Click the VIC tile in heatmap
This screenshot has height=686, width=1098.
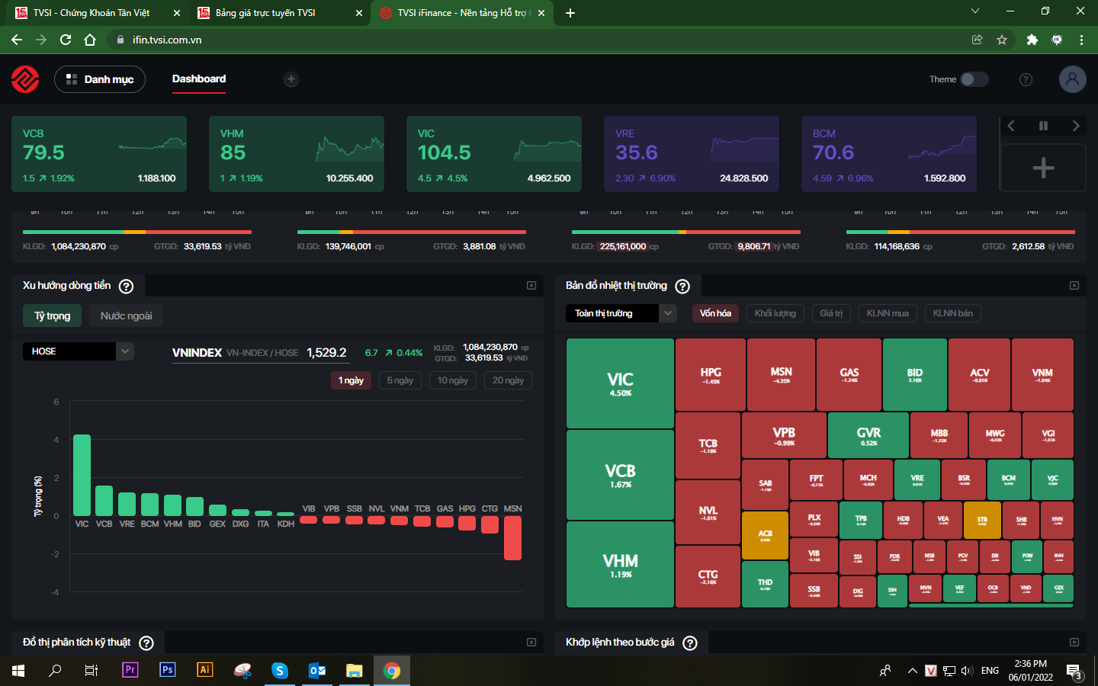click(620, 383)
